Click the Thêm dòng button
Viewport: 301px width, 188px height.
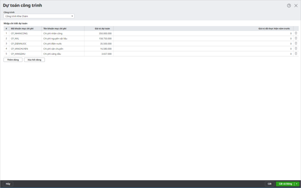click(x=13, y=60)
